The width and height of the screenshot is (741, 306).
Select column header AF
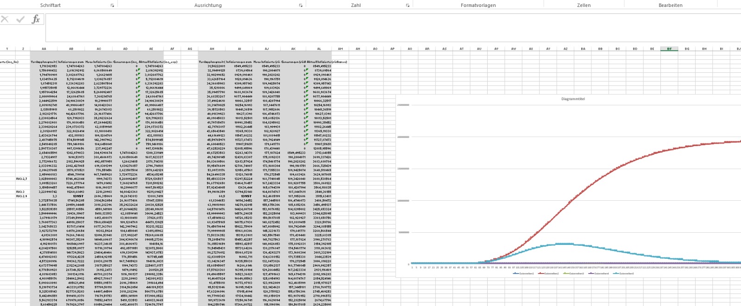click(172, 49)
